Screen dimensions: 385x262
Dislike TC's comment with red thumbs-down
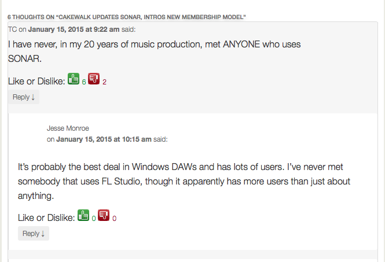[x=94, y=79]
